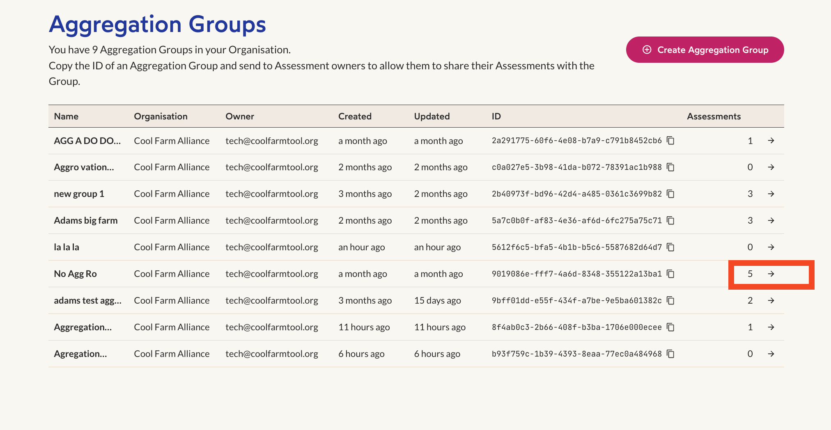The width and height of the screenshot is (831, 430).
Task: Click ID 9bff01dd-e55f-434f-a7be-9e5ba601382c
Action: click(577, 301)
